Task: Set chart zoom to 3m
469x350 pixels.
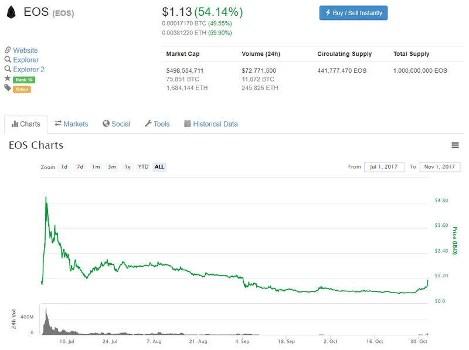Action: click(112, 166)
